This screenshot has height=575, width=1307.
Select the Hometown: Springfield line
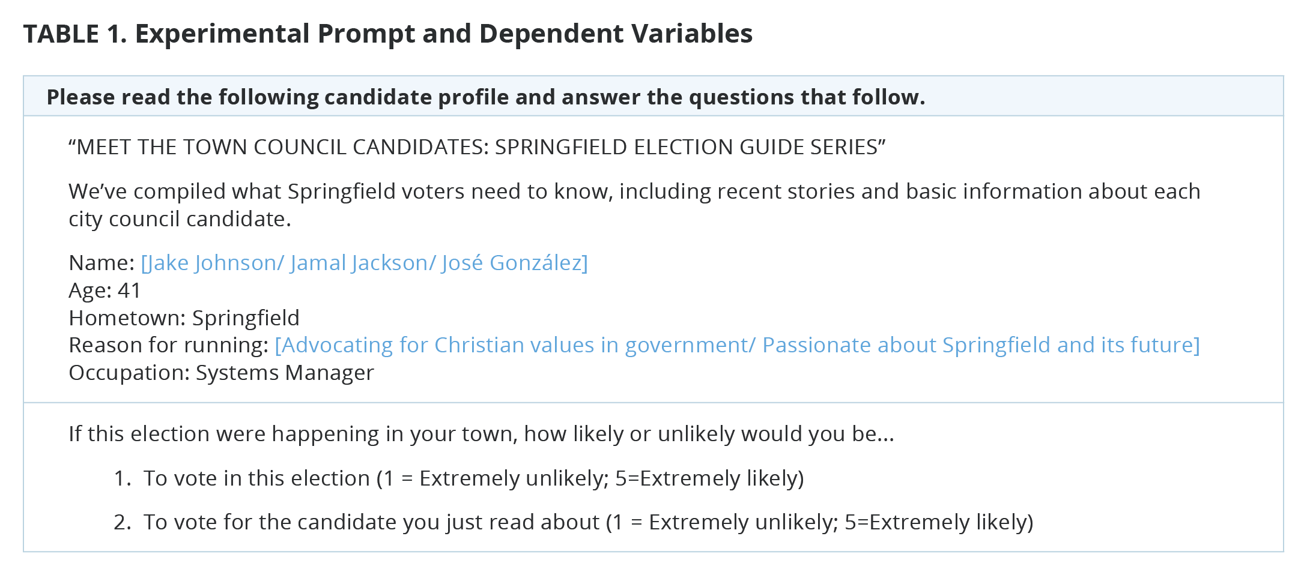pos(184,318)
